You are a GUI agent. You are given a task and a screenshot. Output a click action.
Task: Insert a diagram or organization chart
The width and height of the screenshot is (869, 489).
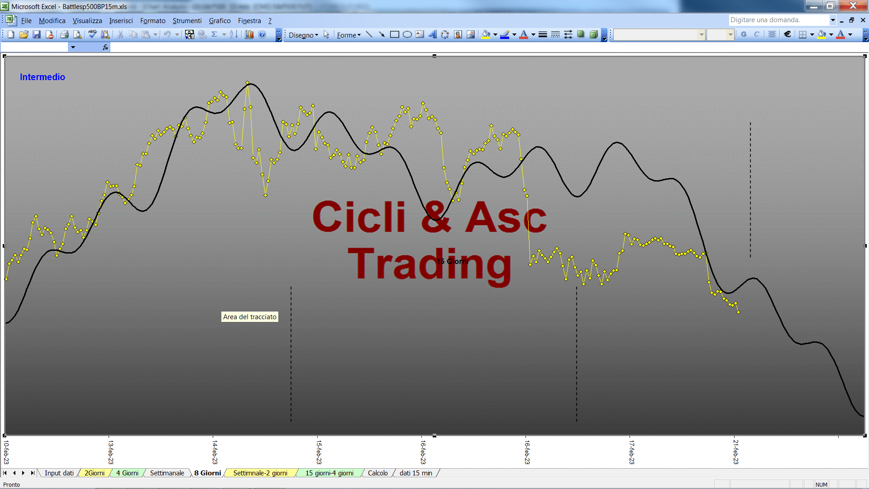coord(445,34)
